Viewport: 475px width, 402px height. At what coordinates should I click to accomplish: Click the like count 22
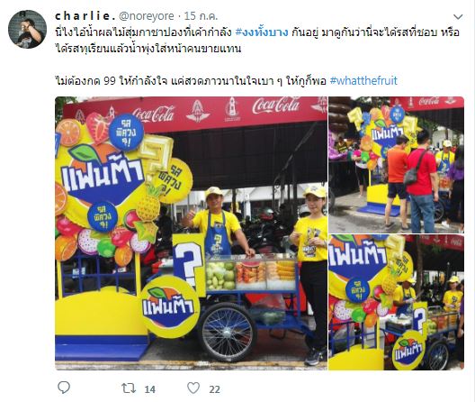click(x=214, y=389)
